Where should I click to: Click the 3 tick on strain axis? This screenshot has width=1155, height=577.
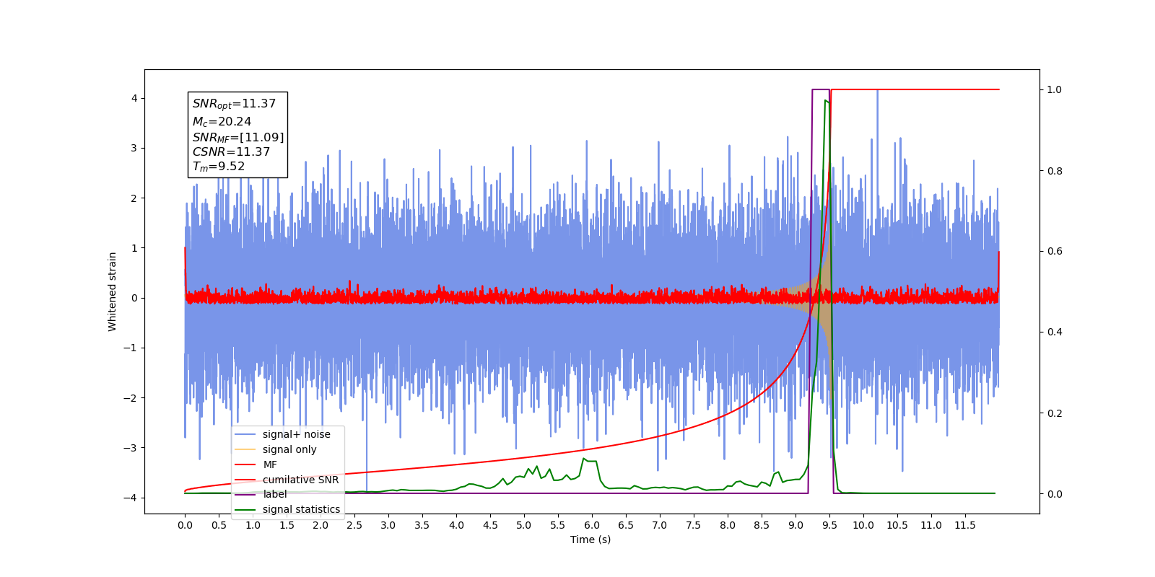pyautogui.click(x=134, y=148)
